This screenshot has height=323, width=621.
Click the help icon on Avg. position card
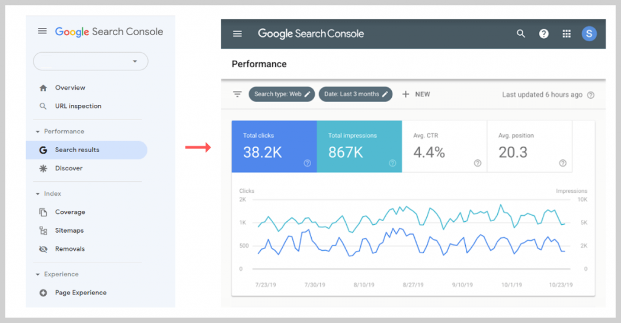click(x=563, y=163)
